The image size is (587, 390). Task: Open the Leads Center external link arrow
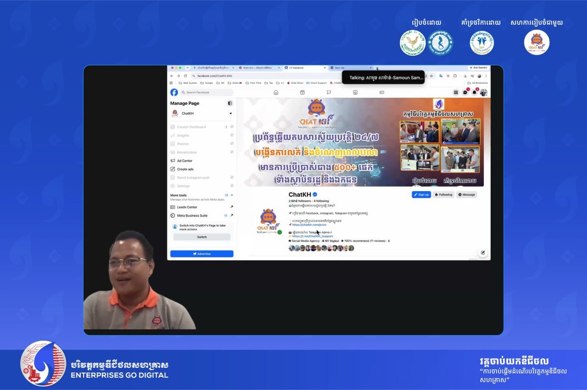[232, 207]
